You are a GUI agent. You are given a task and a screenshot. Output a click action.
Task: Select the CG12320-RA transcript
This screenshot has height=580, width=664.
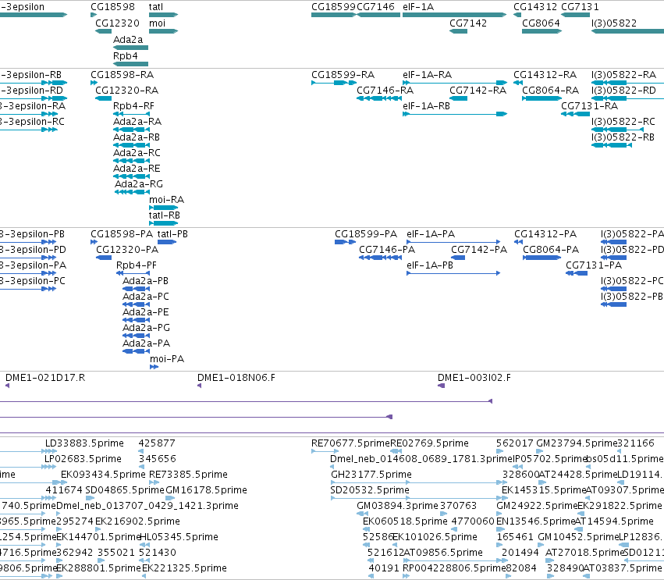[x=103, y=98]
